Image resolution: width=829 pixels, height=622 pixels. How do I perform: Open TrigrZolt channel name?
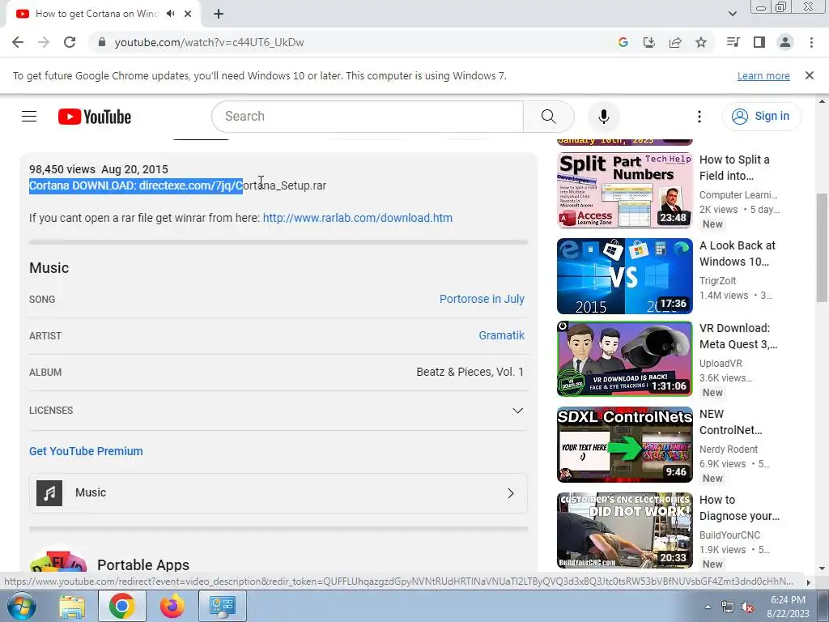[x=717, y=281]
